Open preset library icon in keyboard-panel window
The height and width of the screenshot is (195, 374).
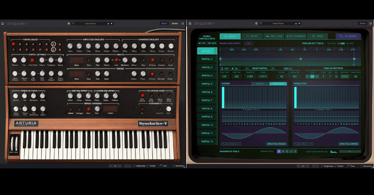pyautogui.click(x=69, y=24)
